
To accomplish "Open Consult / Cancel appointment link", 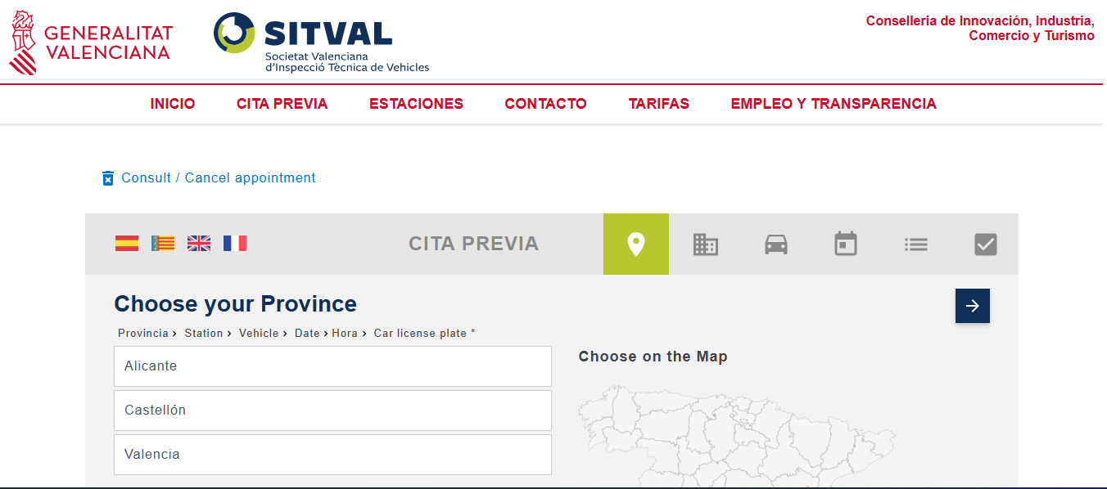I will (x=218, y=177).
